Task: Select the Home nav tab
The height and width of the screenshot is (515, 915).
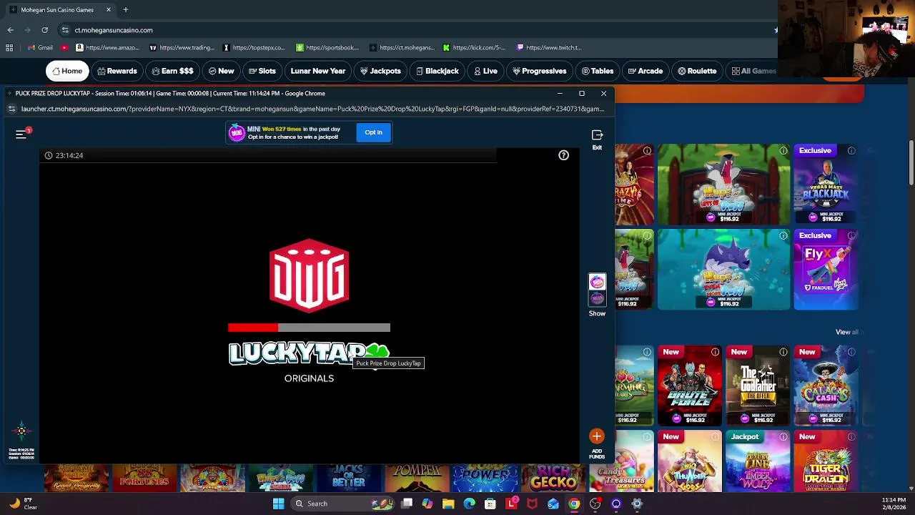Action: [67, 71]
